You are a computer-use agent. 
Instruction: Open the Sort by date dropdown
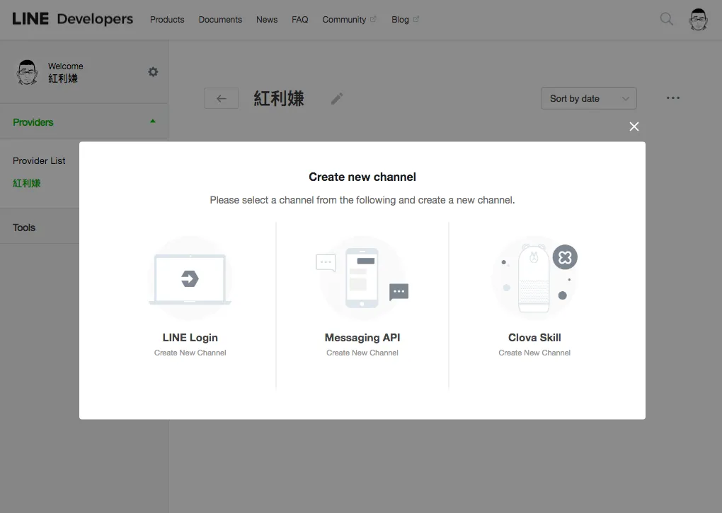[588, 99]
